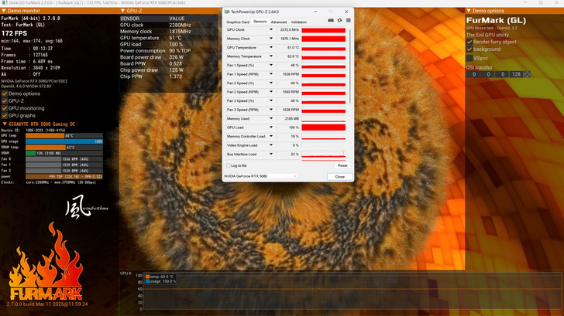
Task: Open the GPU Temperature sensor dropdown
Action: click(x=271, y=47)
